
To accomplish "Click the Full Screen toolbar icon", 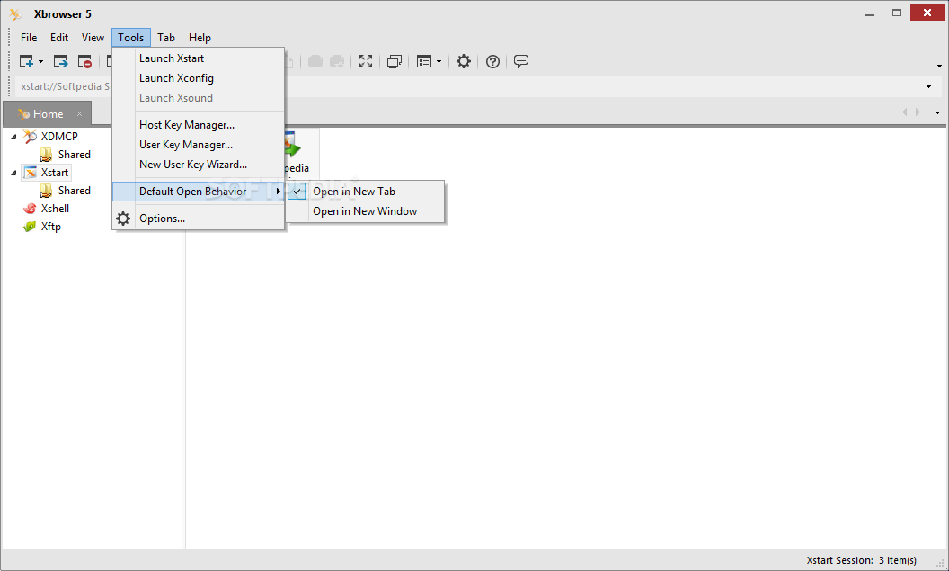I will [x=366, y=61].
